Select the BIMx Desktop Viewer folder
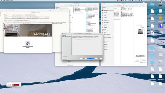 (79, 12)
